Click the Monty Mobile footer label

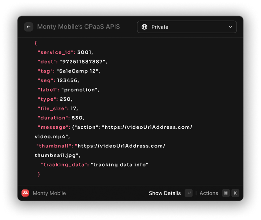coord(49,193)
